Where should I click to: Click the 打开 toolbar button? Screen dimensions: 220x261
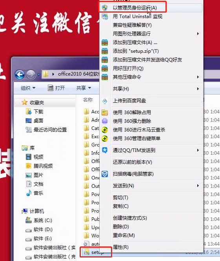(x=56, y=88)
